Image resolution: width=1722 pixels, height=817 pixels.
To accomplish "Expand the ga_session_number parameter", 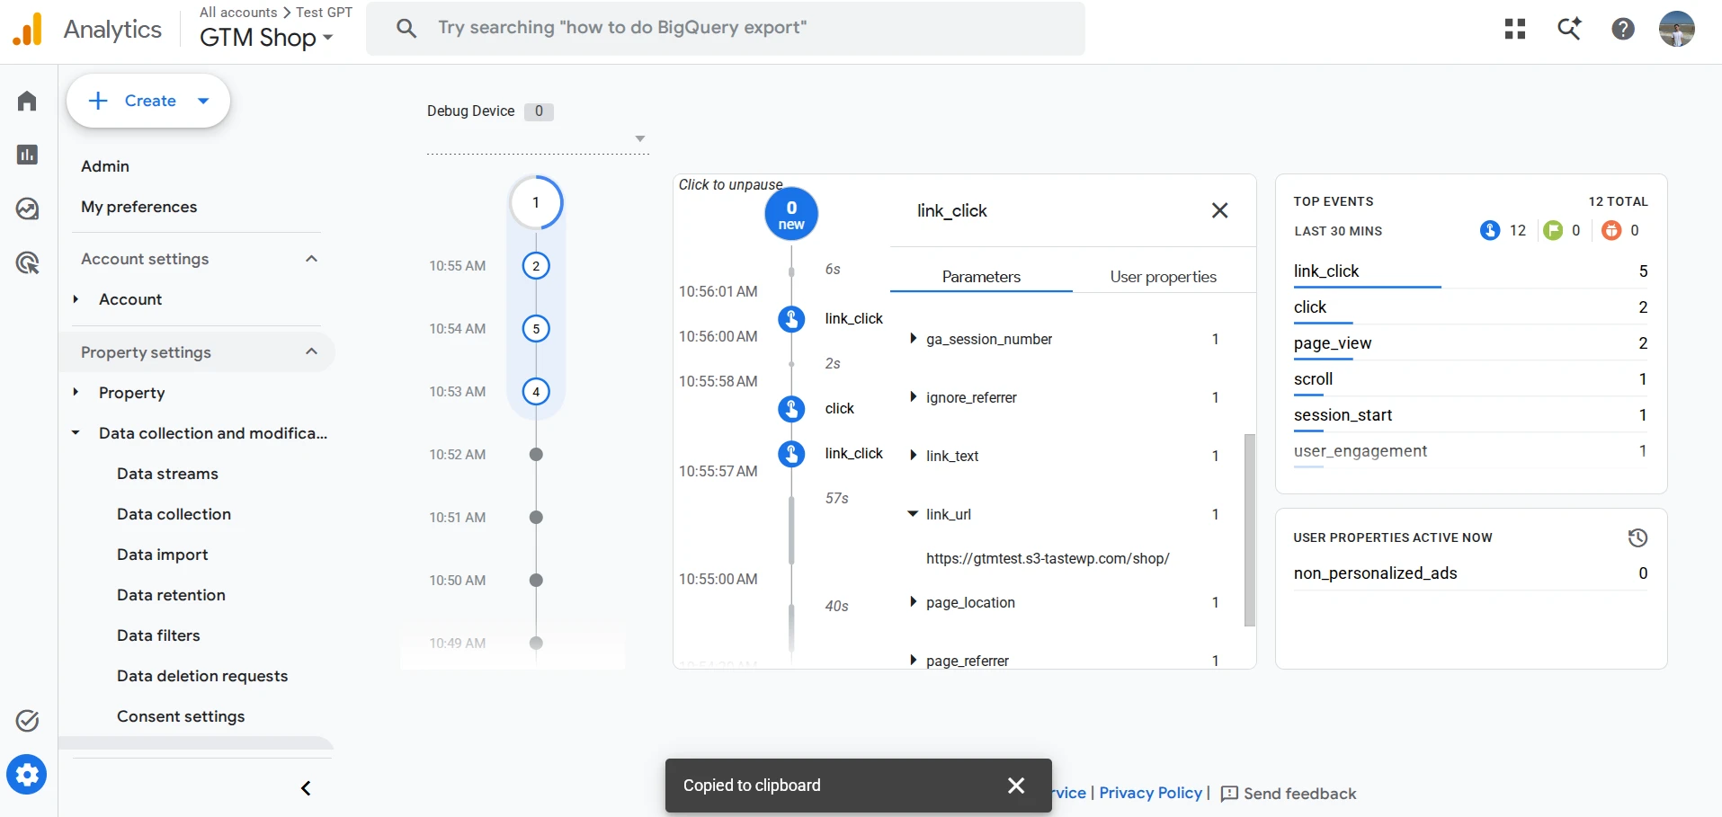I will click(x=913, y=339).
